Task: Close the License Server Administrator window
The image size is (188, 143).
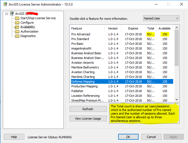Action: point(182,4)
